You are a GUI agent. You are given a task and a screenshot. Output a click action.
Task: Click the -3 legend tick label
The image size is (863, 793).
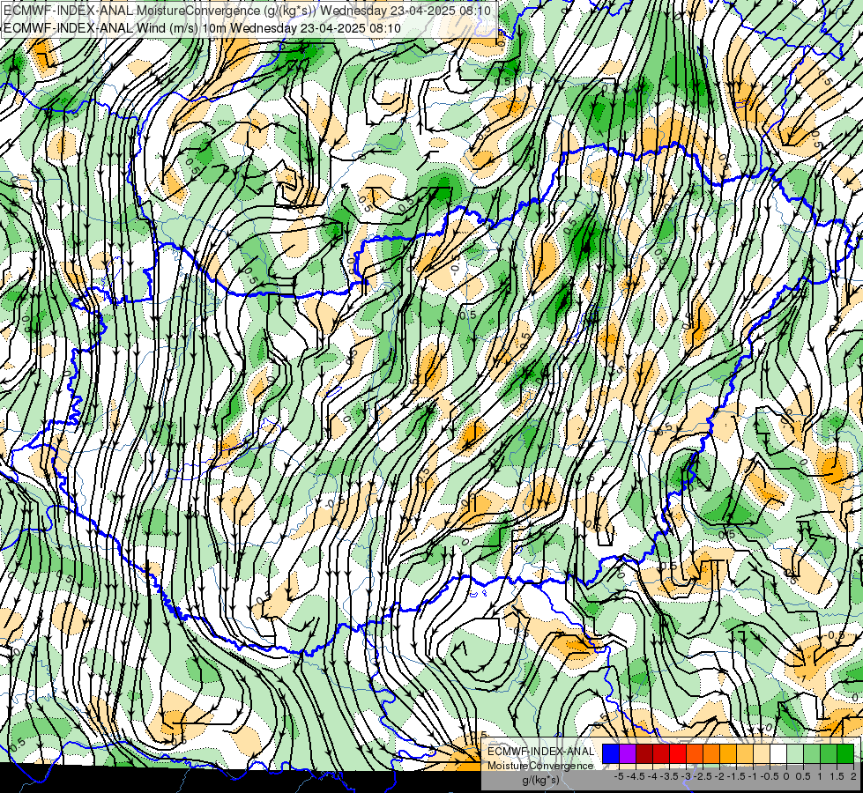tap(686, 776)
